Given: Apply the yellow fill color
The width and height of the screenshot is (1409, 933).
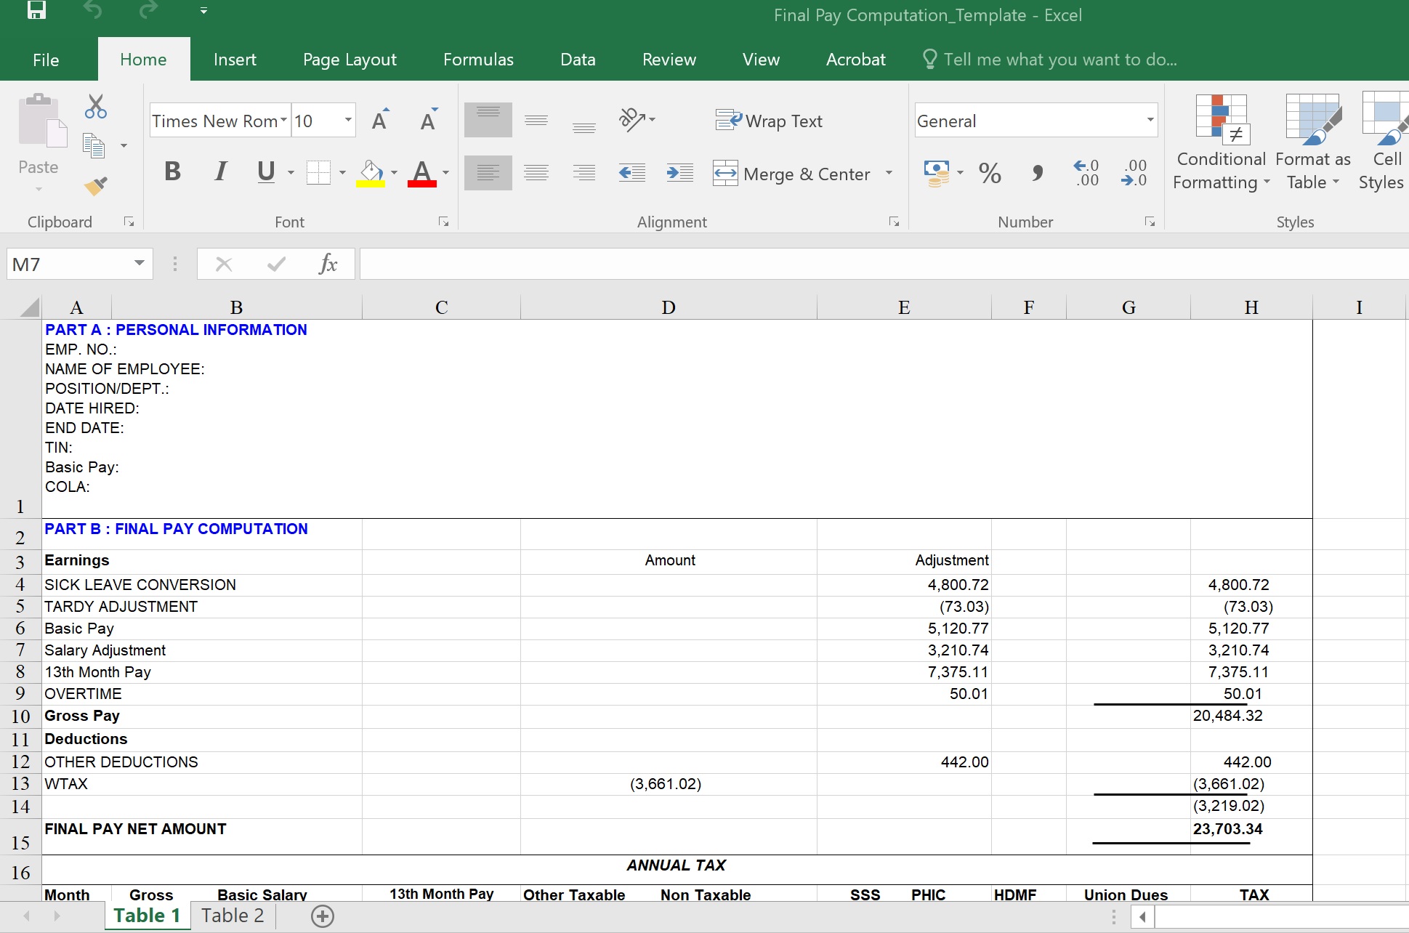Looking at the screenshot, I should 371,173.
